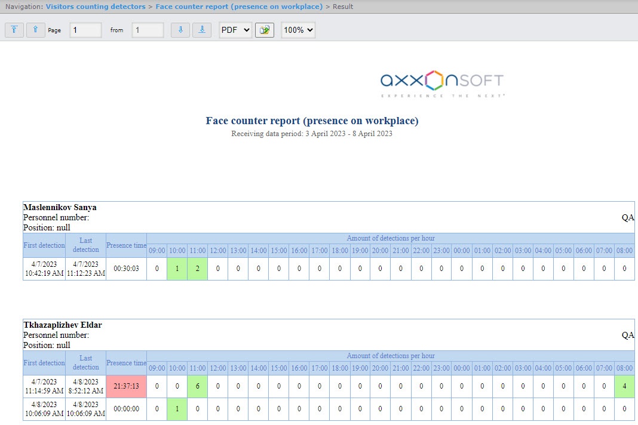Go to the first report page
The height and width of the screenshot is (425, 638).
pos(14,30)
